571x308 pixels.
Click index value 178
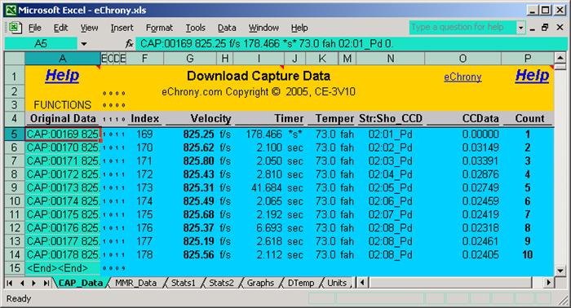(x=144, y=254)
